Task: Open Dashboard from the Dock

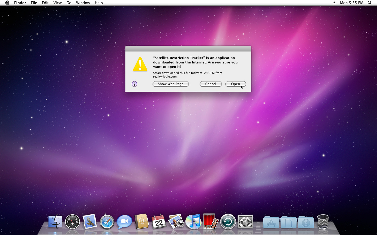Action: pos(73,222)
